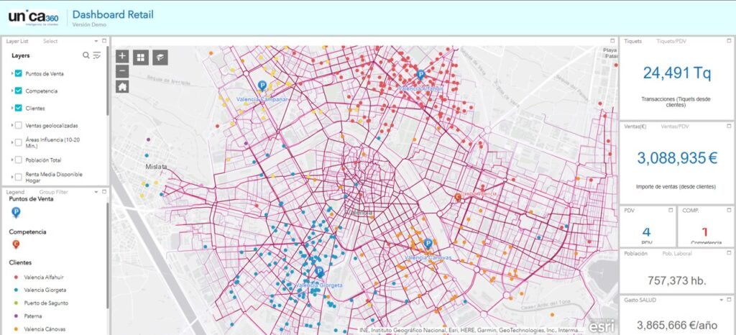Click the purple Paterna legend dot

click(16, 316)
